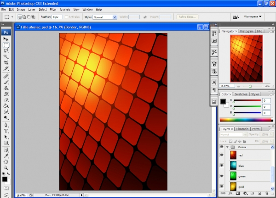
Task: Switch to the Swatches tab
Action: tap(241, 94)
